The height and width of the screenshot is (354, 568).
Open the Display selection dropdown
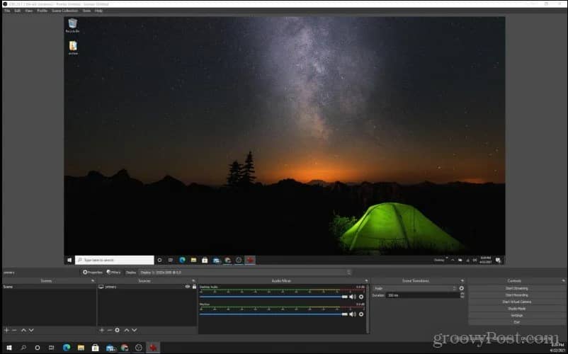(x=245, y=272)
